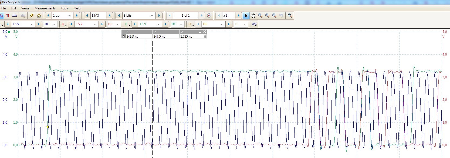Toggle the ruler lock padlock icon
The image size is (450, 158).
[x=205, y=36]
